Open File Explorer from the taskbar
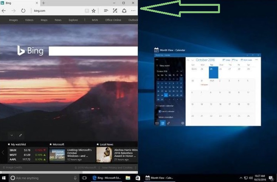Viewport: 277px width, 182px height. click(x=128, y=178)
